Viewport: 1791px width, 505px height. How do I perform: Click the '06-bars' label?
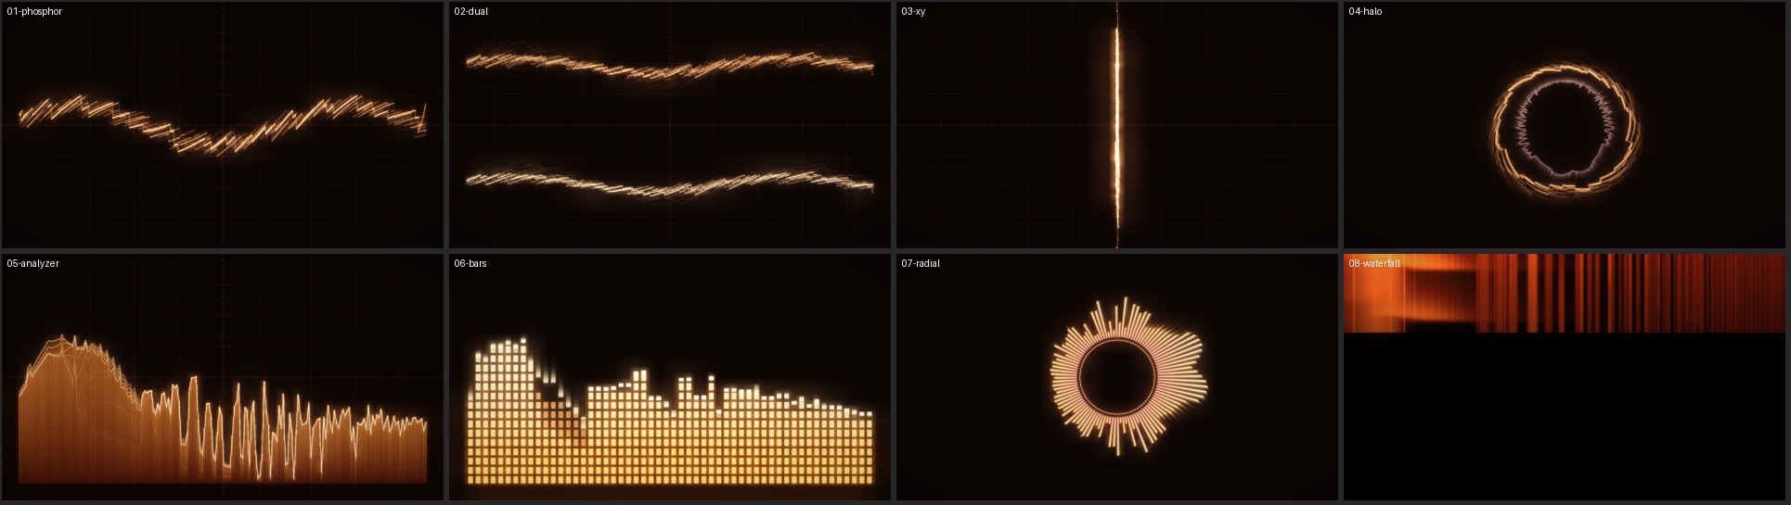coord(470,264)
